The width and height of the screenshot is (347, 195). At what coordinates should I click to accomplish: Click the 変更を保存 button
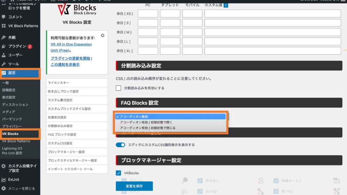(x=134, y=186)
